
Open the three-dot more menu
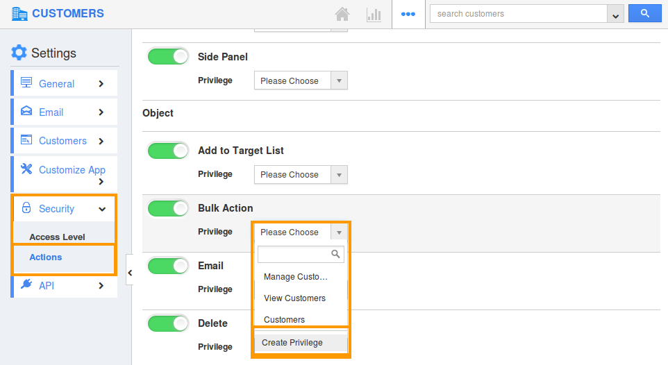[x=408, y=14]
